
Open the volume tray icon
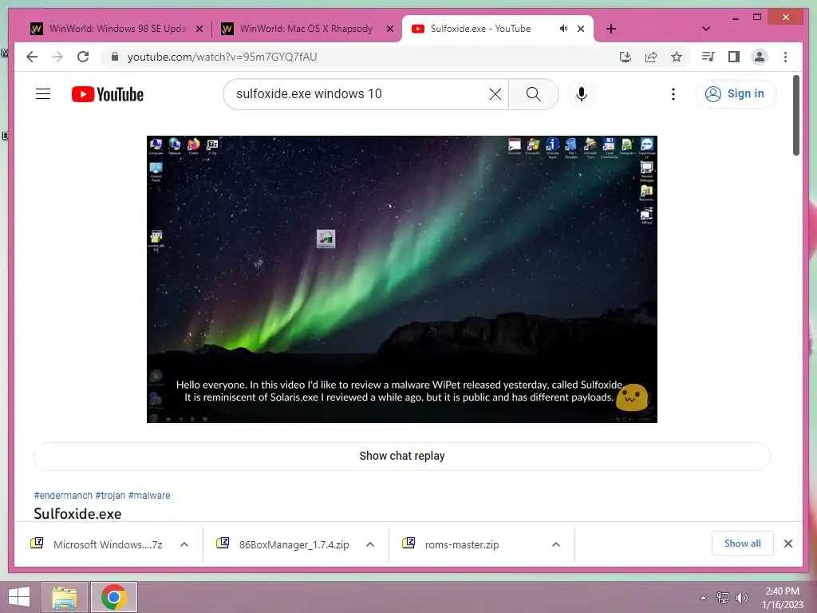point(742,598)
